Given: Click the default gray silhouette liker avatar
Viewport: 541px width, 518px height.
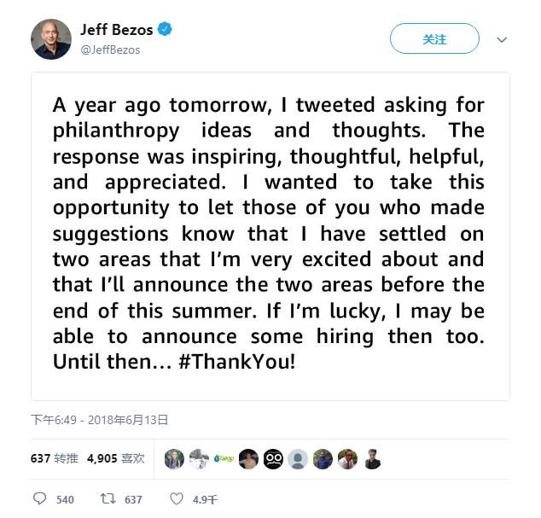Looking at the screenshot, I should (298, 459).
